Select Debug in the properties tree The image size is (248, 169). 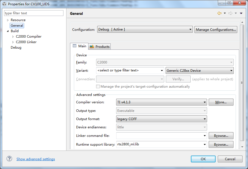point(16,48)
